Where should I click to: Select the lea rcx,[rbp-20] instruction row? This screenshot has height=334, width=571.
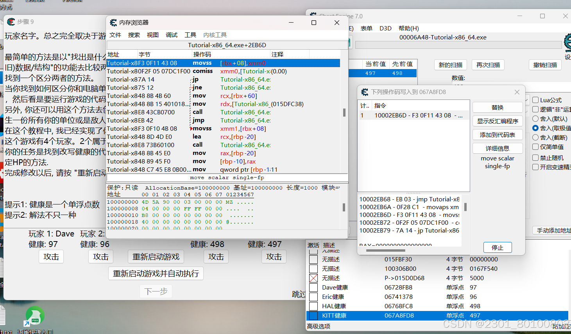pos(223,137)
